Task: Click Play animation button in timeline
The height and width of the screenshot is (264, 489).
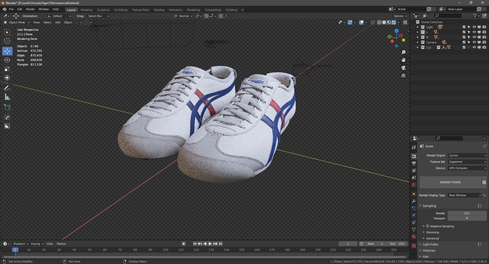Action: click(x=210, y=244)
